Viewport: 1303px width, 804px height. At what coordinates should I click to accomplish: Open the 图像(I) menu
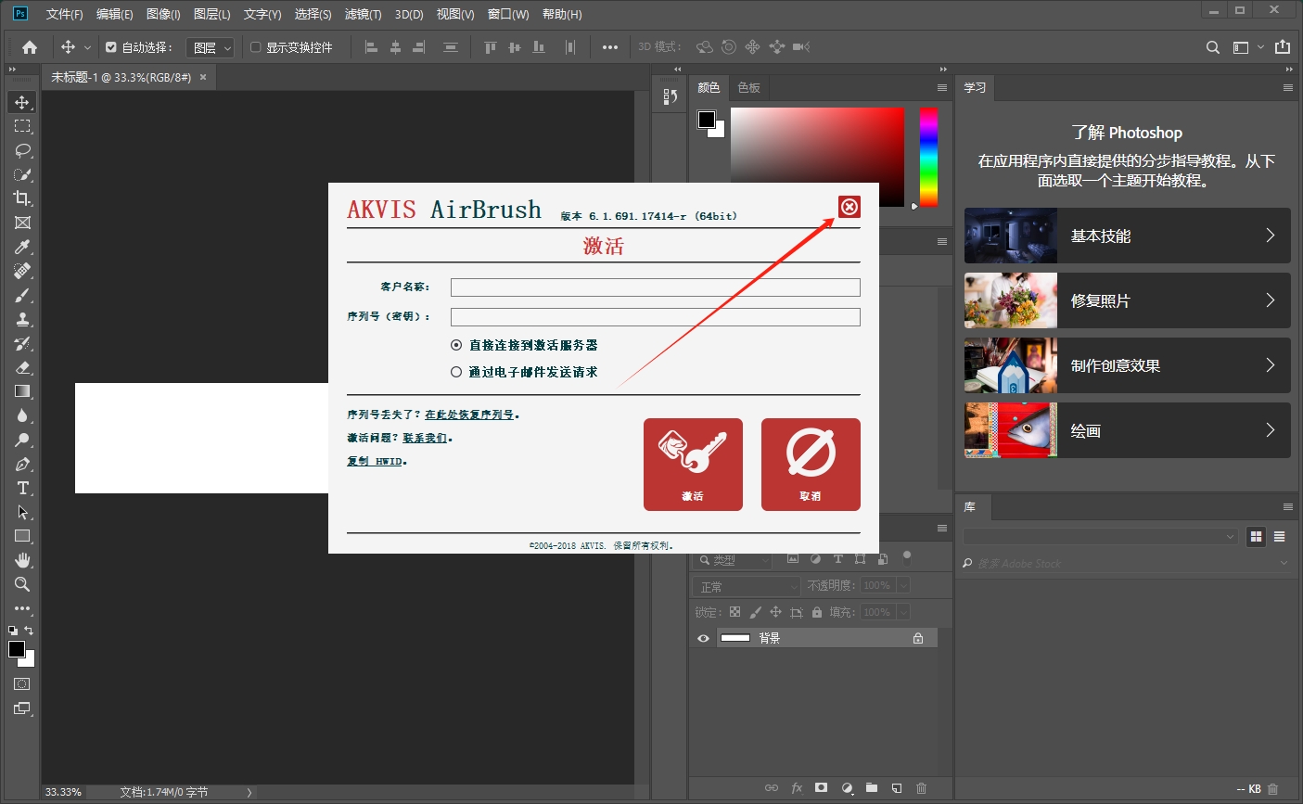pyautogui.click(x=163, y=14)
